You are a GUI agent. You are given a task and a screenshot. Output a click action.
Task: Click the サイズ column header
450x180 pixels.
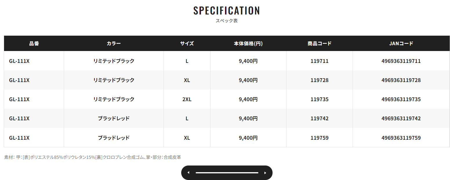coord(187,43)
